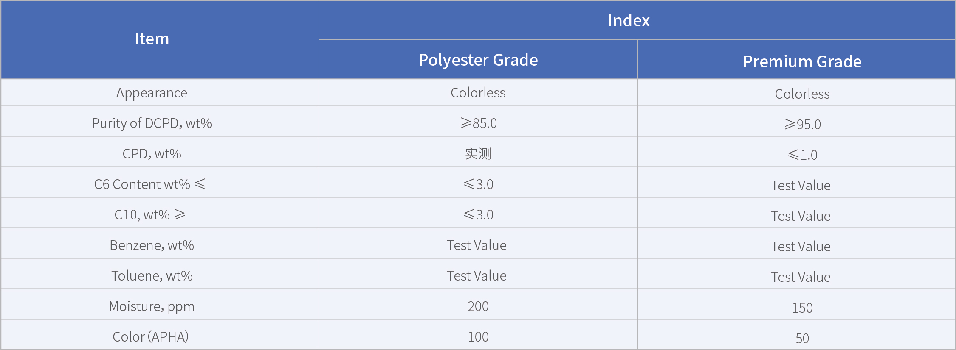956x350 pixels.
Task: Click the Moisture, ppm label
Action: (152, 306)
